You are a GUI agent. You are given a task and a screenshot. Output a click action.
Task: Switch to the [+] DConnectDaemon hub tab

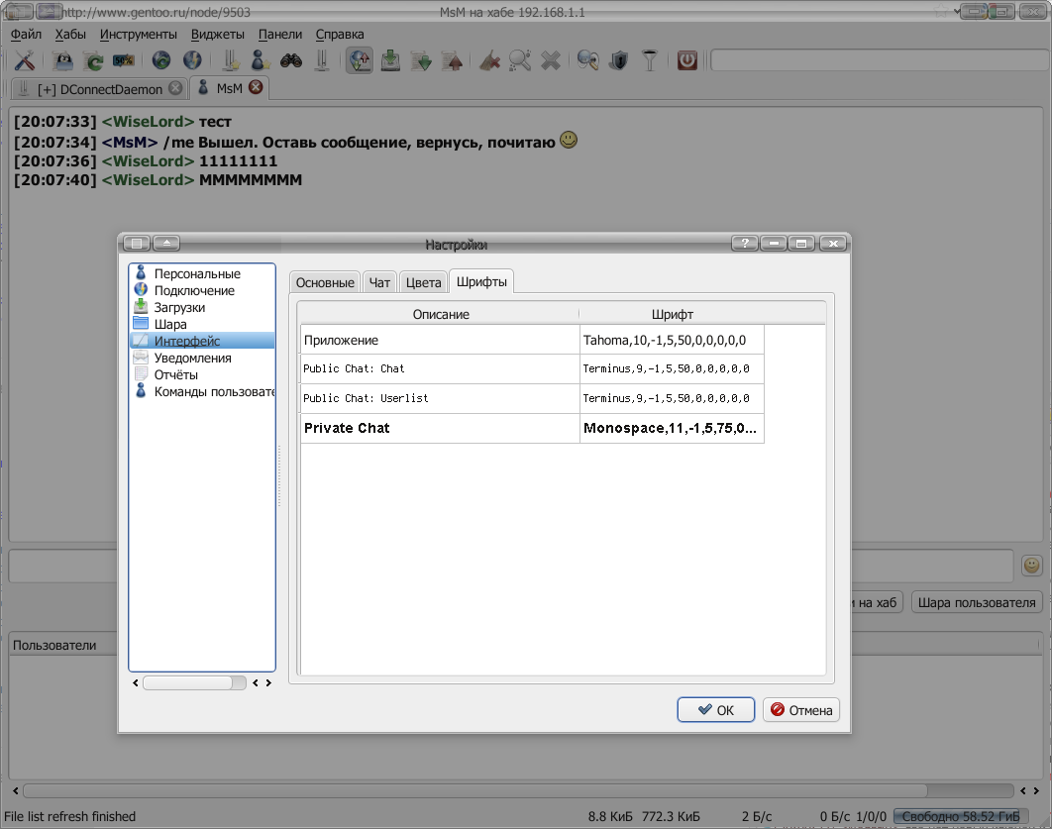click(100, 89)
